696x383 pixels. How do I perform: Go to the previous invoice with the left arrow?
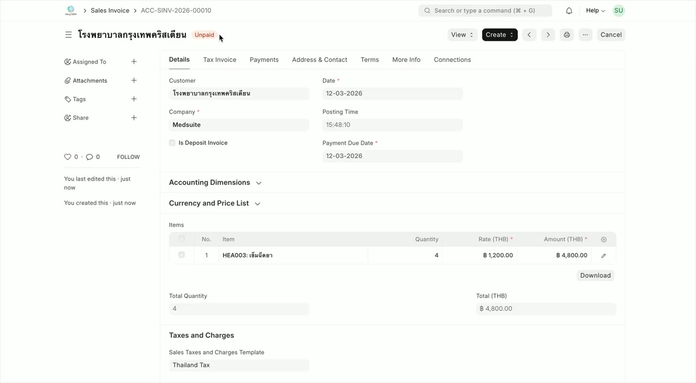(529, 34)
